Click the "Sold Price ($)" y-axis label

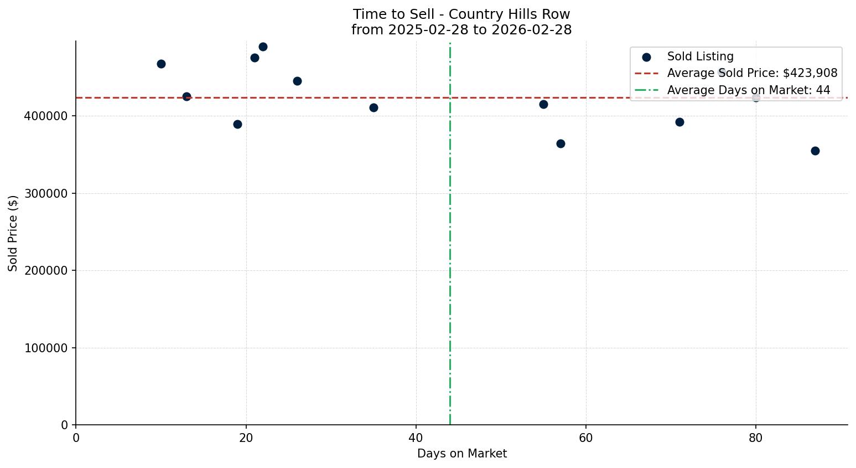click(x=13, y=233)
